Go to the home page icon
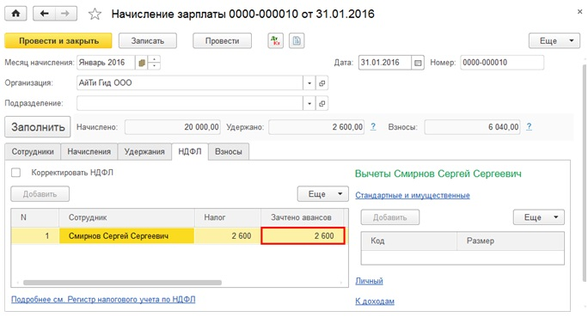This screenshot has height=317, width=588. click(x=15, y=14)
